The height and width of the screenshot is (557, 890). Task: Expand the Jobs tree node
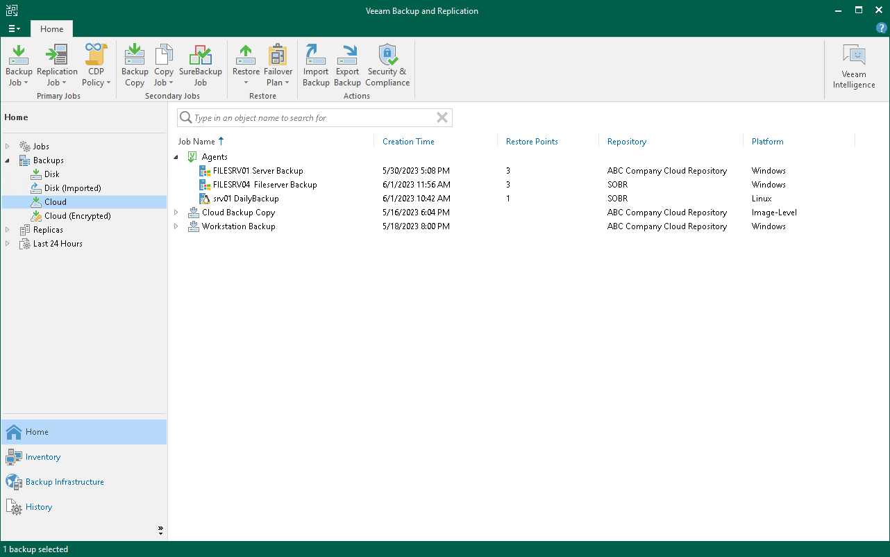click(8, 147)
